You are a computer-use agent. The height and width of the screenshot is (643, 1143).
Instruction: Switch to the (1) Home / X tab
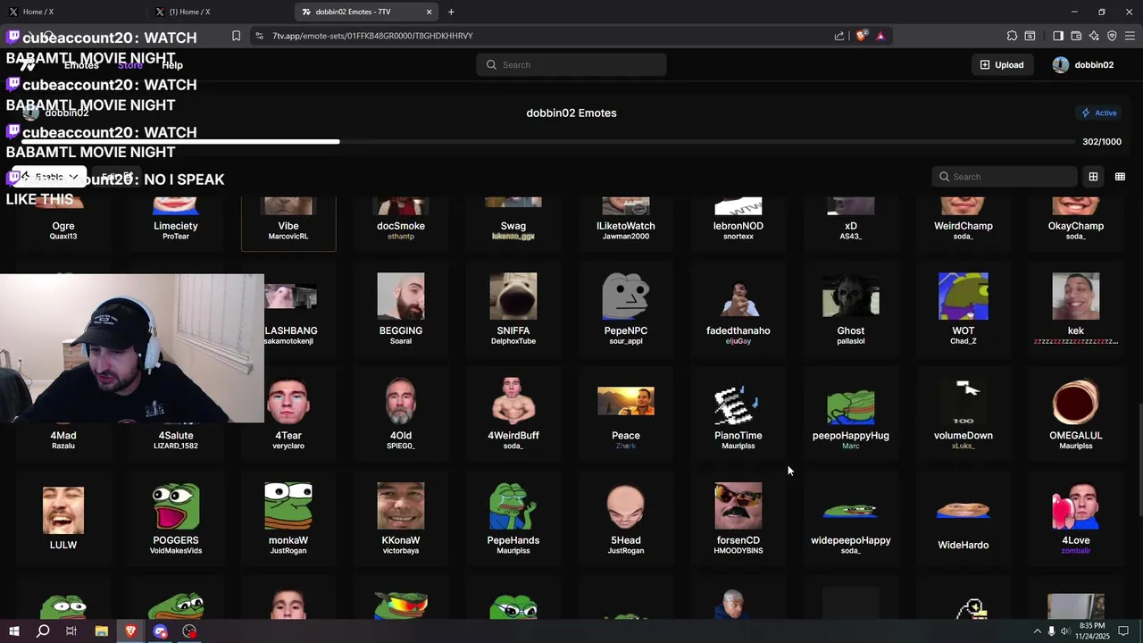[219, 12]
